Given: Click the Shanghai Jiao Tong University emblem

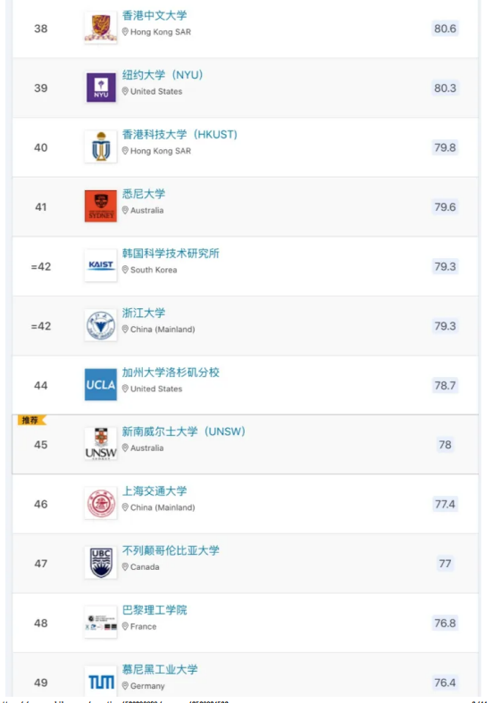Looking at the screenshot, I should click(101, 504).
